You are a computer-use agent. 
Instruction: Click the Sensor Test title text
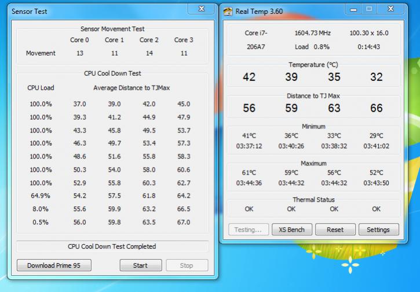click(x=29, y=12)
